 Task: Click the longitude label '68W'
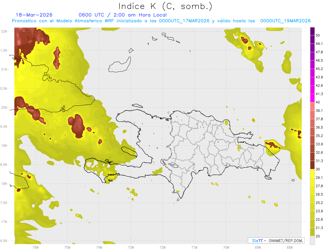[x=290, y=247]
